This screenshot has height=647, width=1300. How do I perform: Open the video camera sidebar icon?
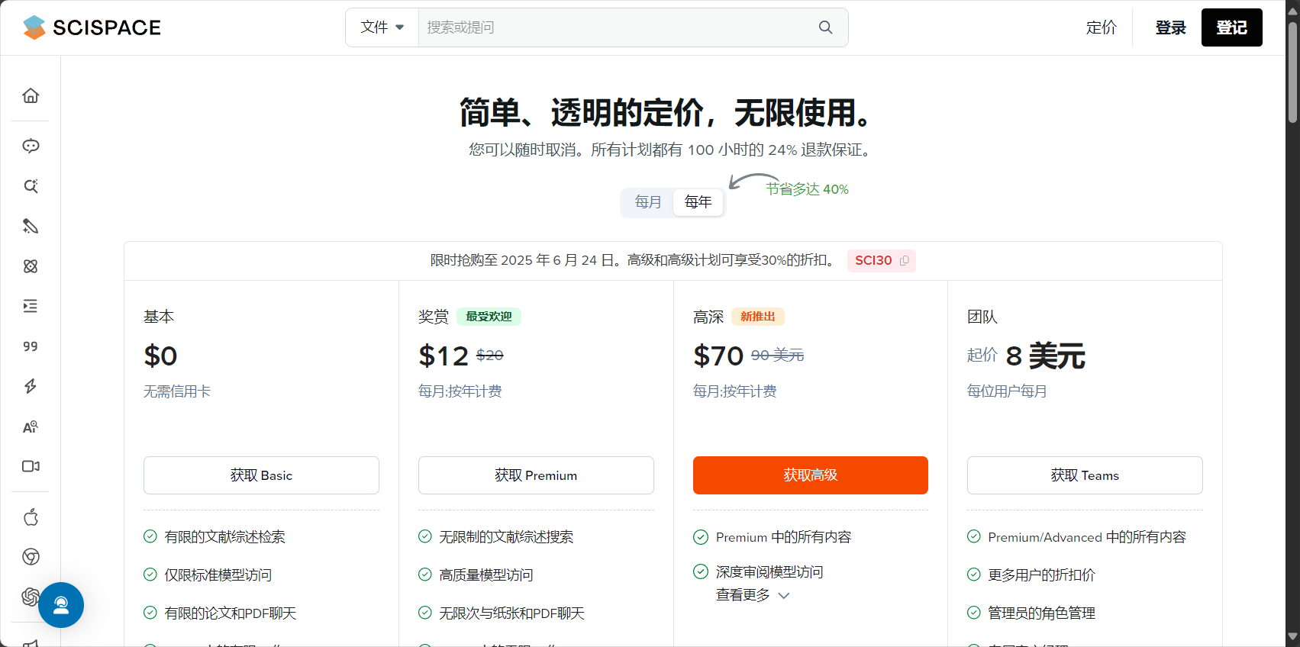coord(31,466)
